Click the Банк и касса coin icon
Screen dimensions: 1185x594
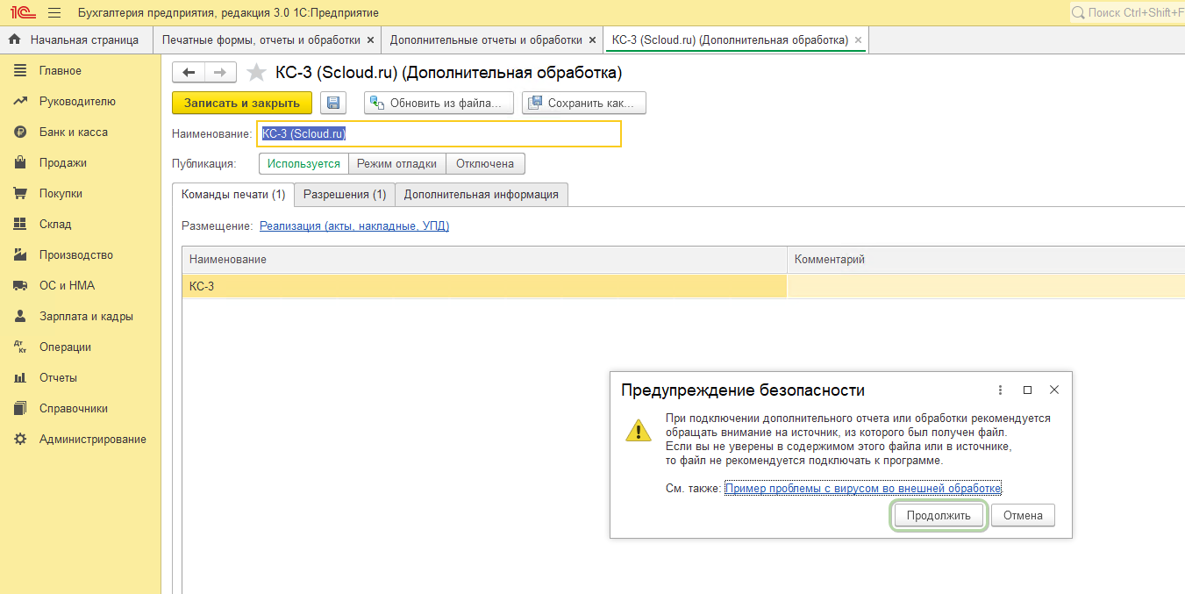[20, 132]
